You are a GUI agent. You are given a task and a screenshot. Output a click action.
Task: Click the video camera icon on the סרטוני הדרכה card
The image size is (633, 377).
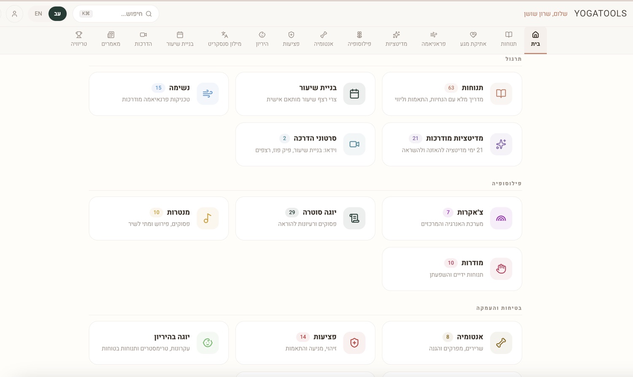tap(354, 144)
